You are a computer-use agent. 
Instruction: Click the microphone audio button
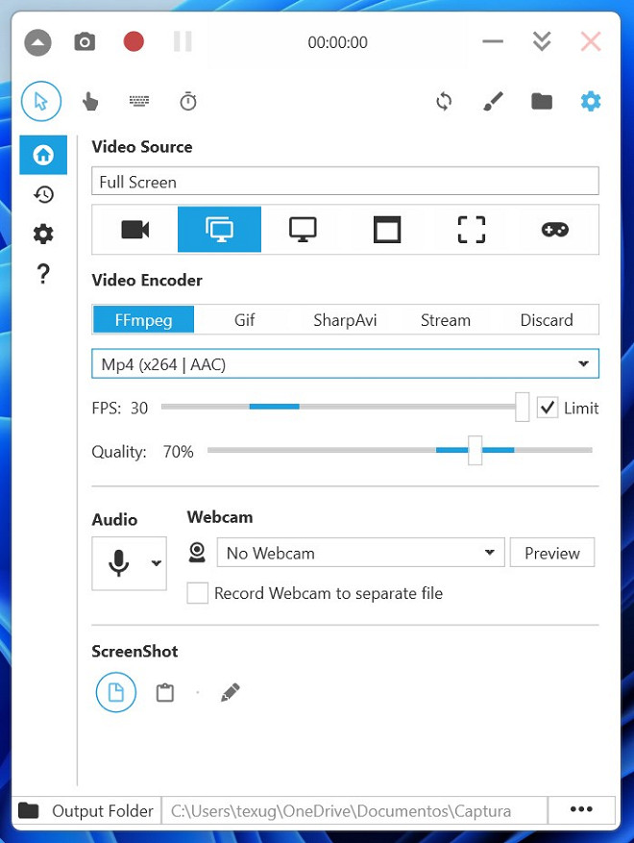pos(119,563)
